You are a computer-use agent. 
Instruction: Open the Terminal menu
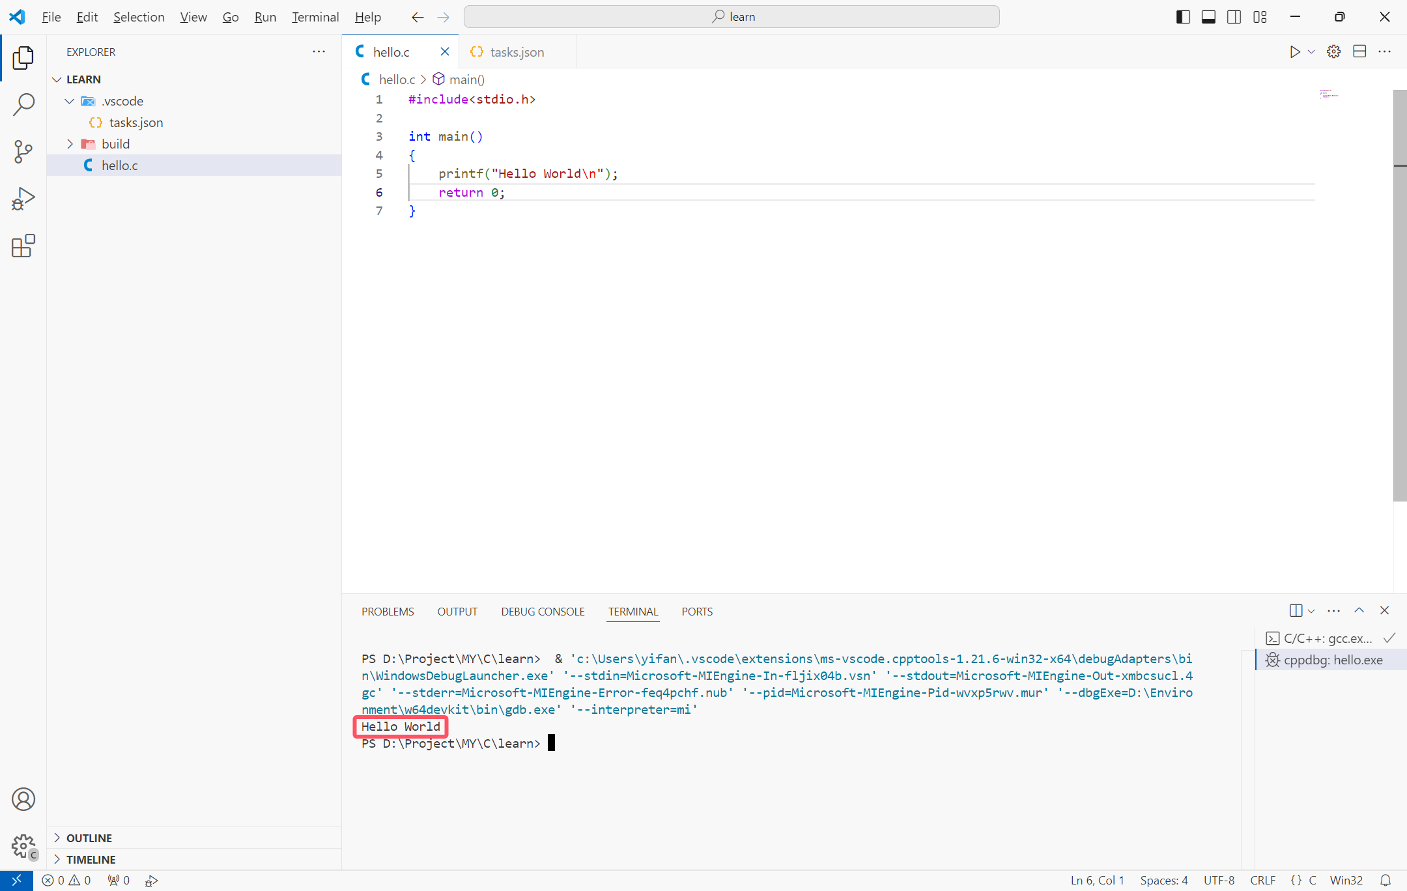click(315, 17)
